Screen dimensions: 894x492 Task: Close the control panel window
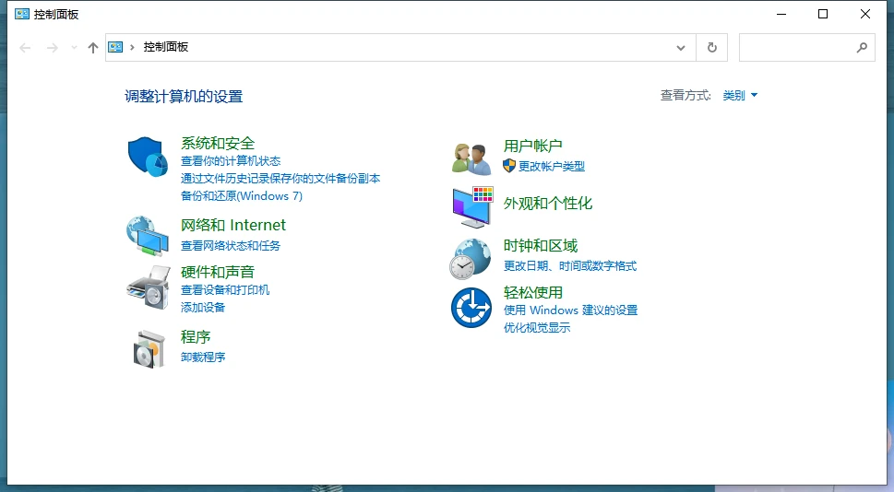(x=864, y=14)
